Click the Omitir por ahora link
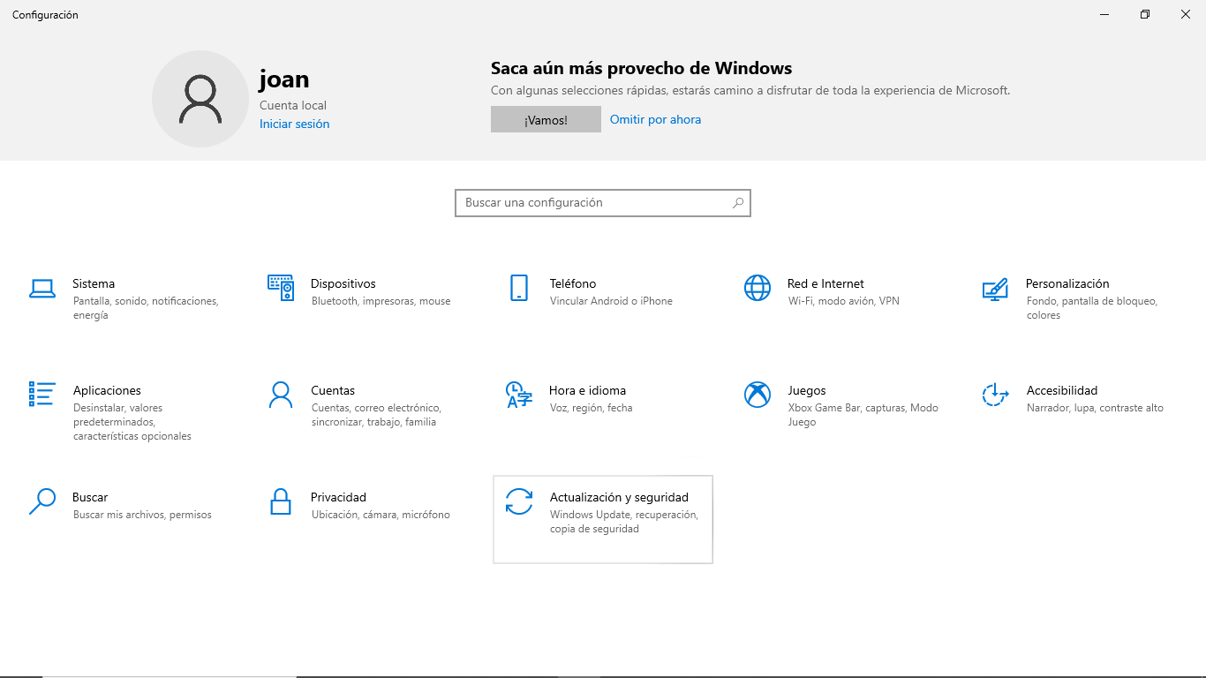Image resolution: width=1206 pixels, height=678 pixels. point(655,119)
